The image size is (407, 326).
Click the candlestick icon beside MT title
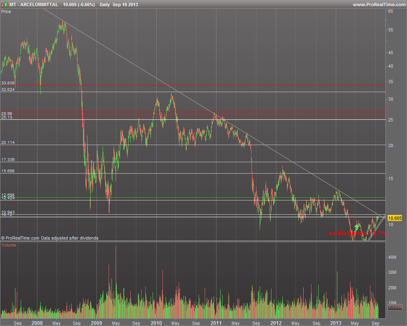click(x=4, y=4)
